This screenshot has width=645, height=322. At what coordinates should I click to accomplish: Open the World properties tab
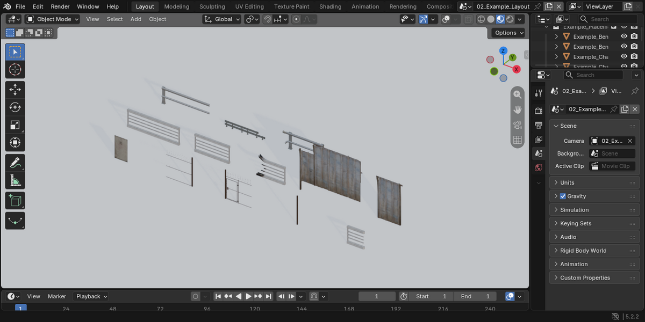[539, 167]
